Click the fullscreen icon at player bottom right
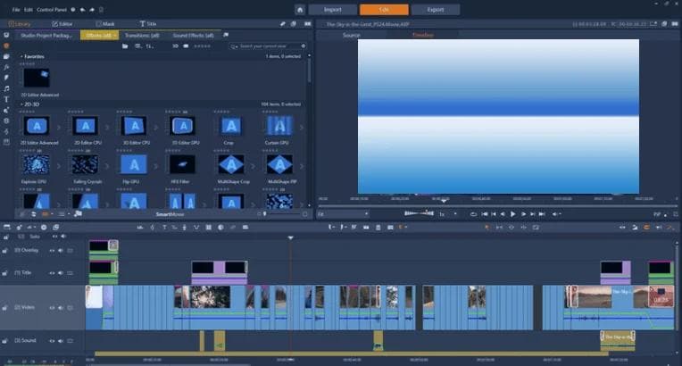682x366 pixels. click(676, 214)
